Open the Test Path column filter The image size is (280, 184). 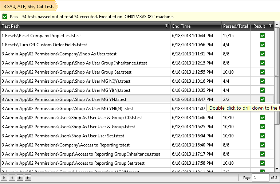166,26
